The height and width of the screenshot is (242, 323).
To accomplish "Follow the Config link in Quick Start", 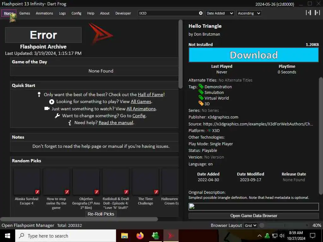I will coord(139,116).
